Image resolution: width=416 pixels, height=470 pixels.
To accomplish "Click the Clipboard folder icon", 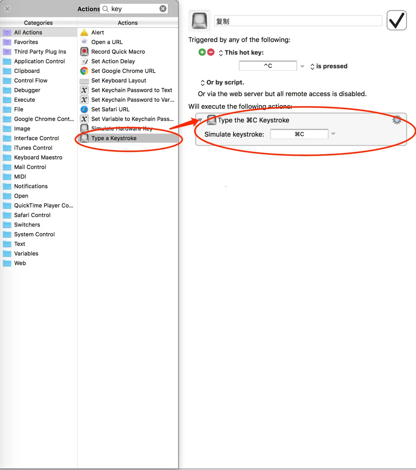I will [7, 71].
